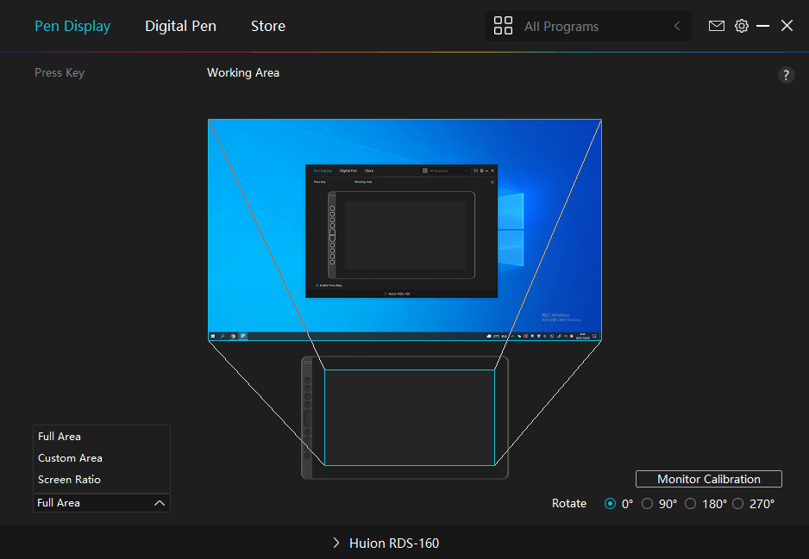Select the 0° rotation option
Viewport: 809px width, 559px height.
pos(611,504)
